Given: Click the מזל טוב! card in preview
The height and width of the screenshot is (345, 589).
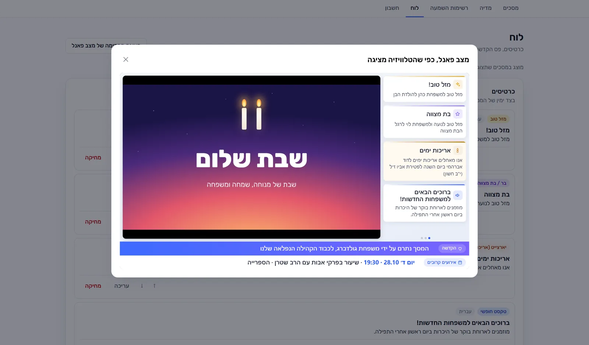Looking at the screenshot, I should [424, 89].
